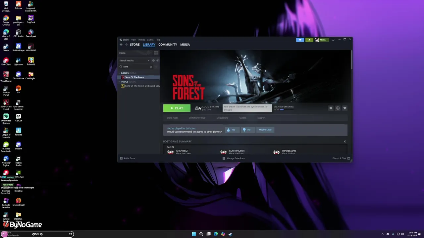Screen dimensions: 424x238
Task: Expand the Search results dropdown
Action: [x=148, y=60]
